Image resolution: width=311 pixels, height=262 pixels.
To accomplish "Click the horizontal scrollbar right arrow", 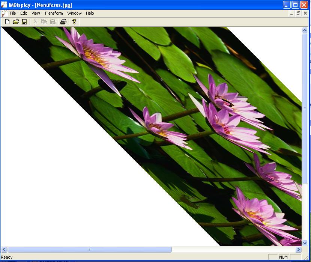I will [299, 250].
